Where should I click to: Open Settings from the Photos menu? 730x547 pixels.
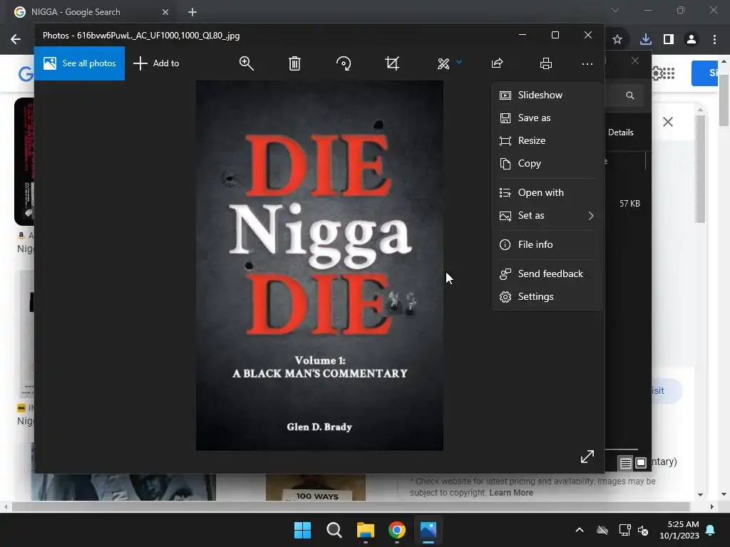point(547,297)
